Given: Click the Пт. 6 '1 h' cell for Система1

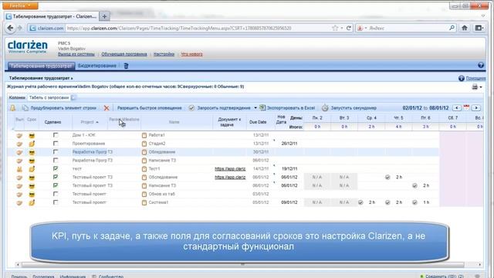Looking at the screenshot, I should point(426,202).
